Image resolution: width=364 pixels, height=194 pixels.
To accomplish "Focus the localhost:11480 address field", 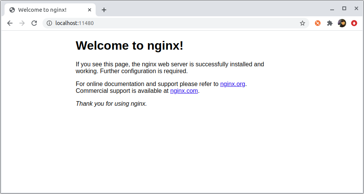I will pos(176,23).
